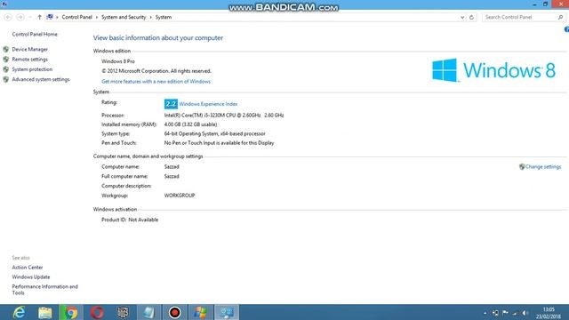Click the System and Security breadcrumb
The width and height of the screenshot is (569, 320).
[124, 17]
